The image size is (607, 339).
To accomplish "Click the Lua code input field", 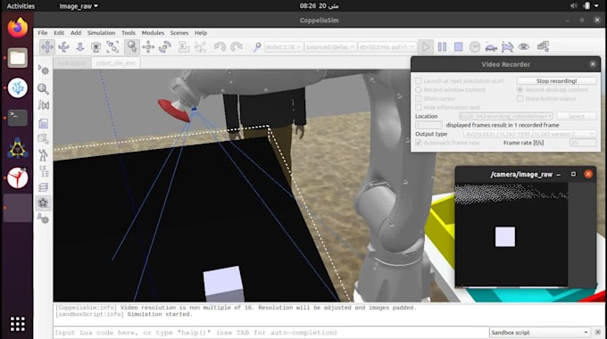I will [x=270, y=333].
